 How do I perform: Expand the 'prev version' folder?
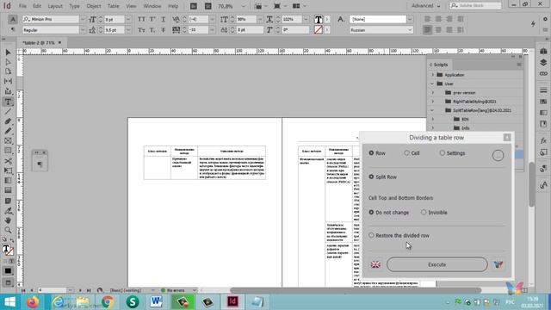click(x=432, y=93)
